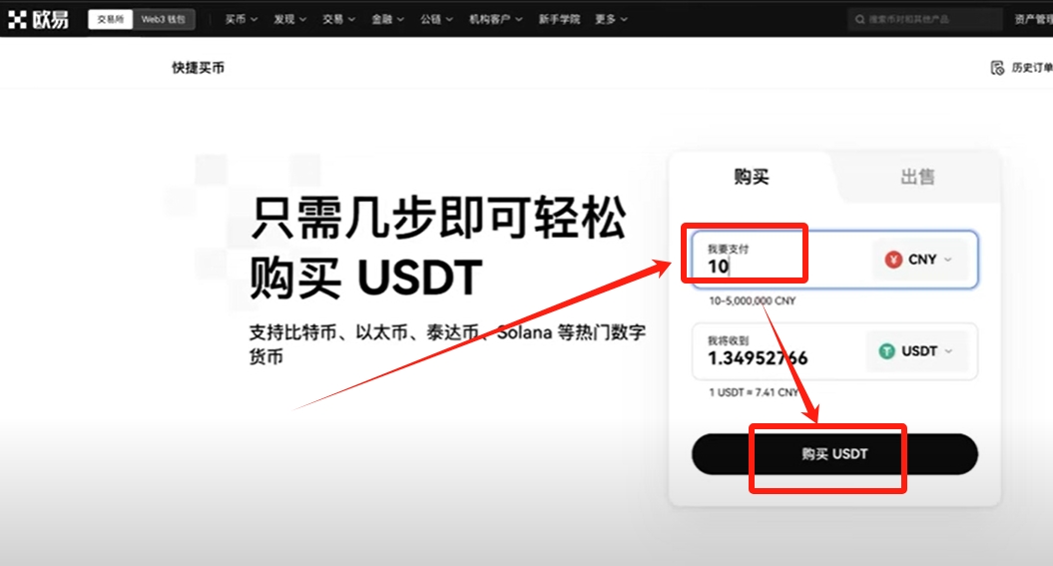This screenshot has width=1053, height=566.
Task: Open the 买币 dropdown menu
Action: click(242, 20)
